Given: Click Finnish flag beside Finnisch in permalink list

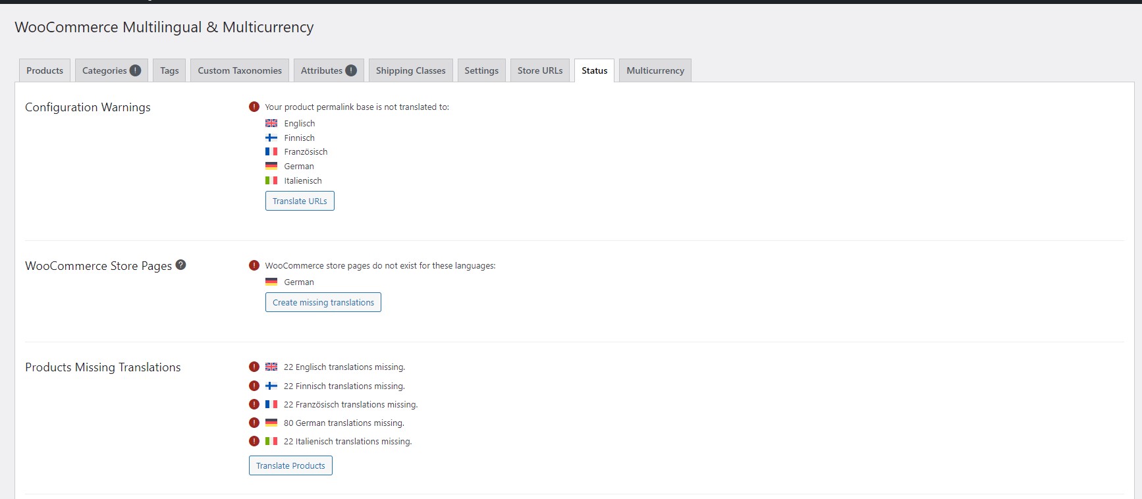Looking at the screenshot, I should (x=271, y=138).
